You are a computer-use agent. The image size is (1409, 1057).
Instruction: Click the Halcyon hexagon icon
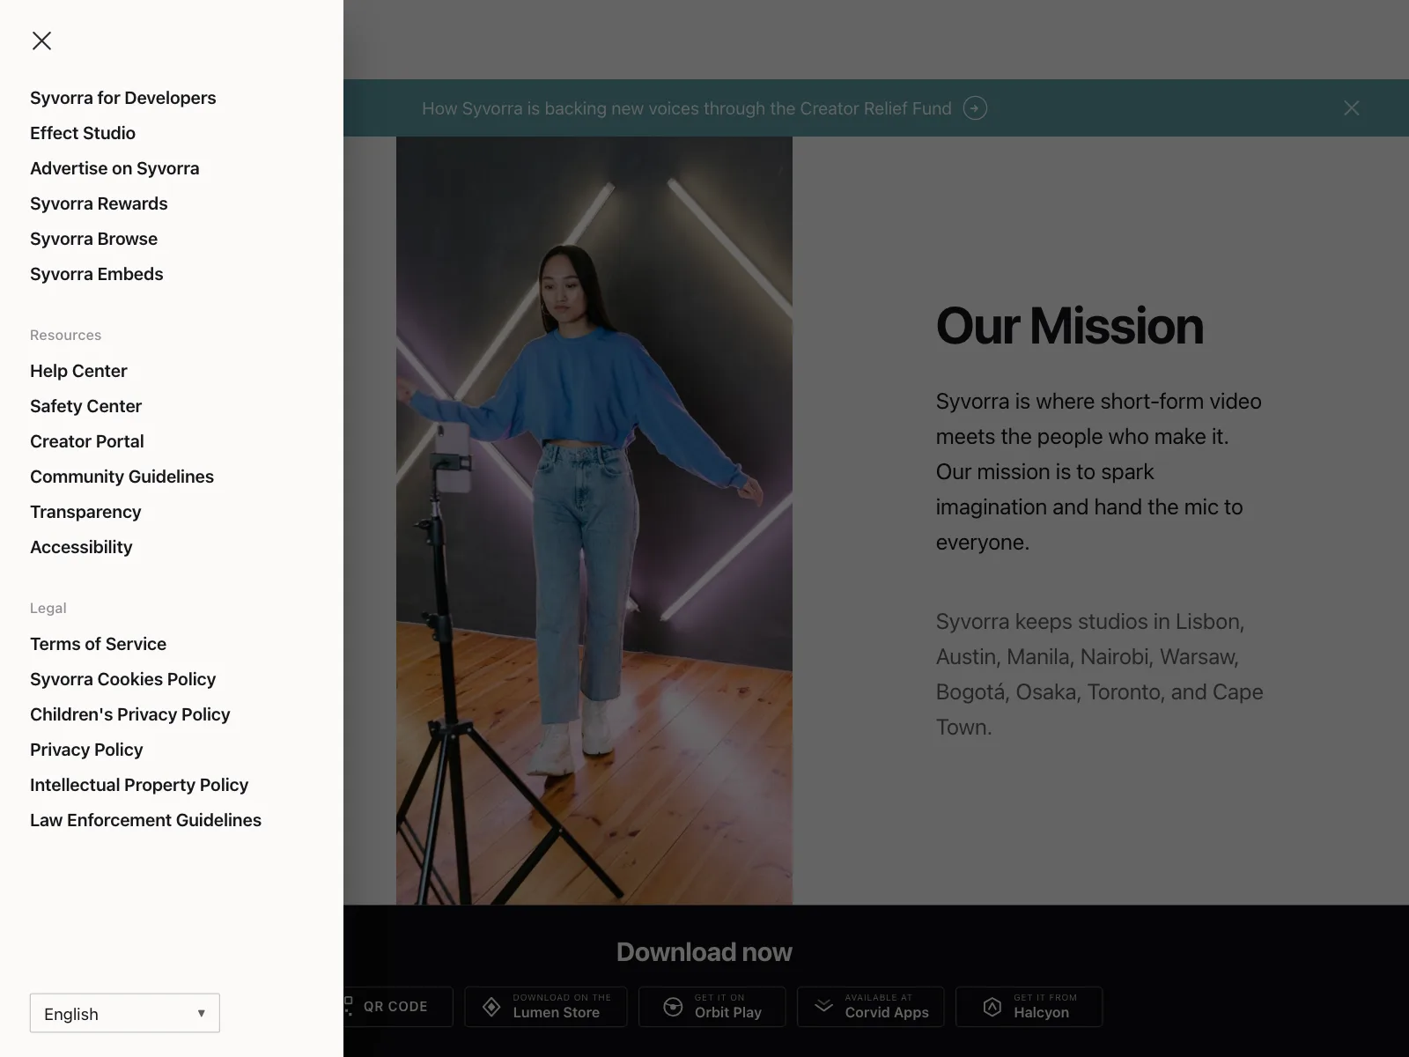click(x=992, y=1007)
